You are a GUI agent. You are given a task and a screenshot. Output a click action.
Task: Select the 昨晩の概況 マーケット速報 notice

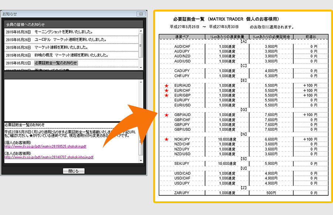pos(71,55)
